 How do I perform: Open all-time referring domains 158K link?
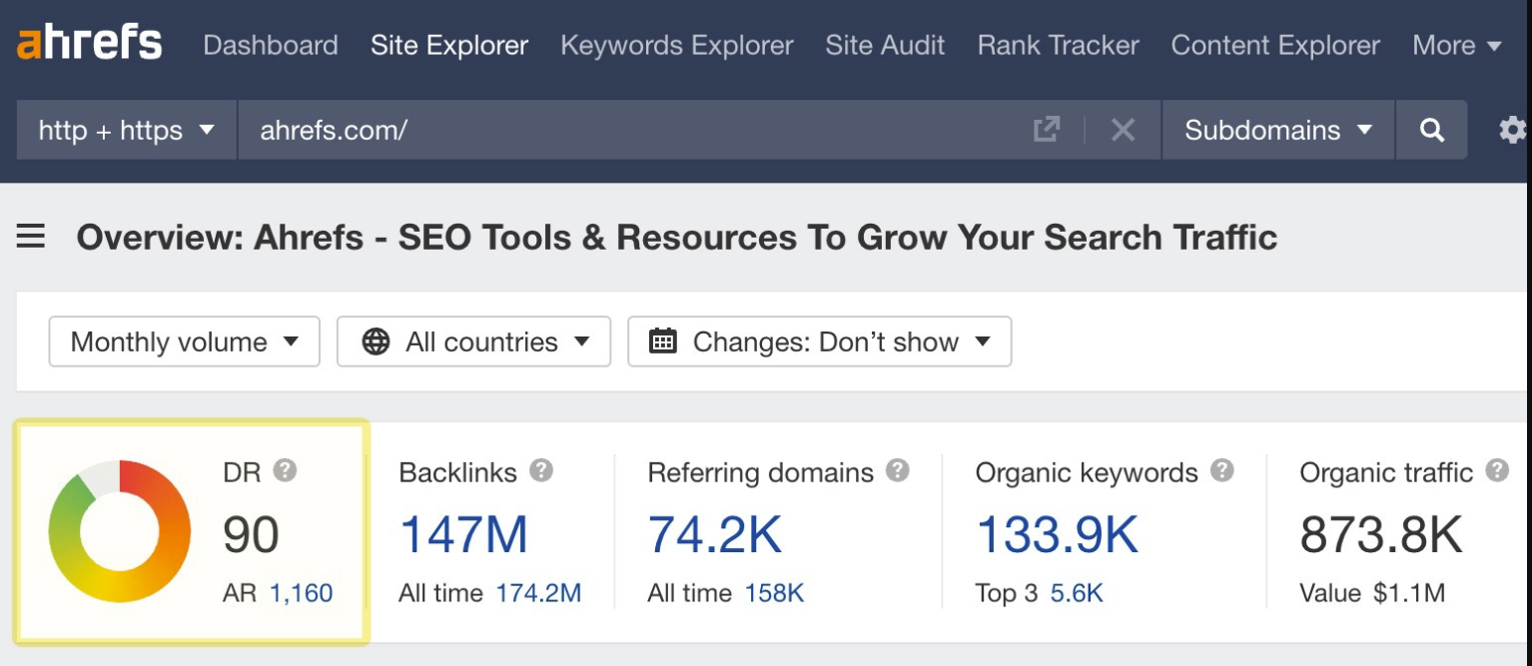(774, 593)
